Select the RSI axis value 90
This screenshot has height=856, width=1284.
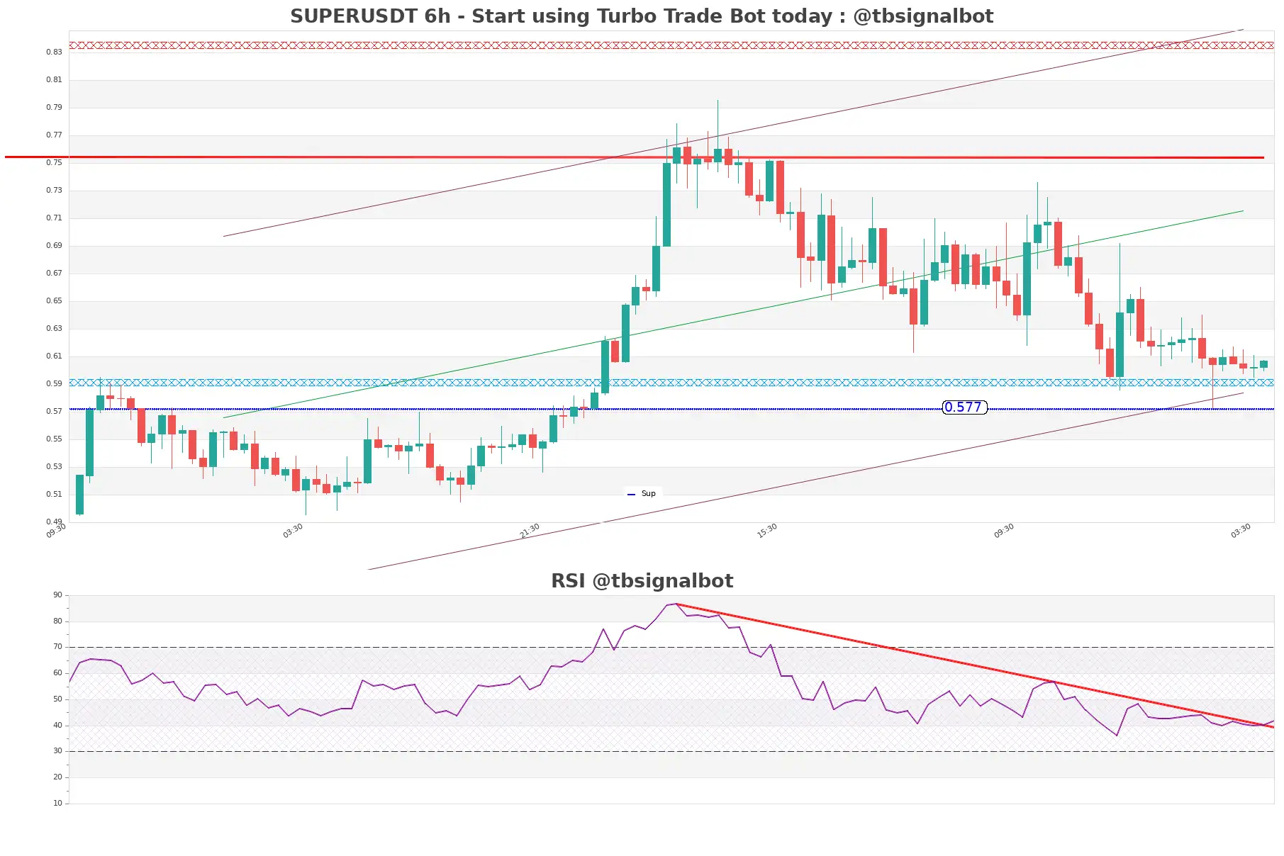tap(57, 595)
